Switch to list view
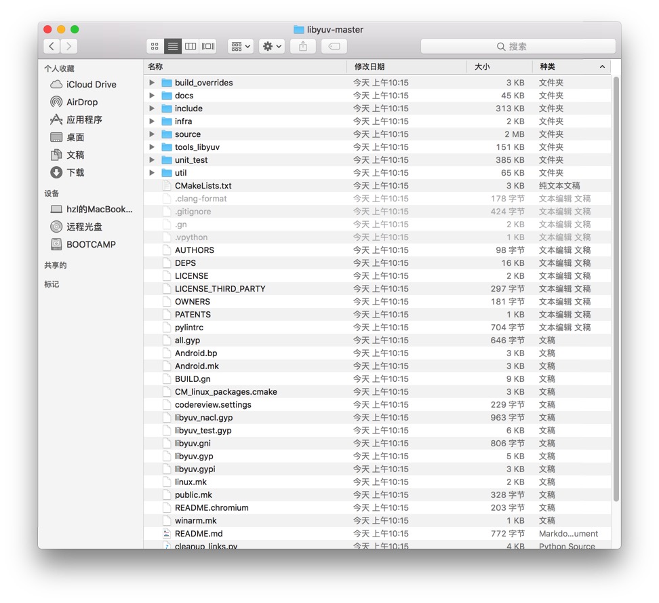This screenshot has width=659, height=603. point(173,46)
